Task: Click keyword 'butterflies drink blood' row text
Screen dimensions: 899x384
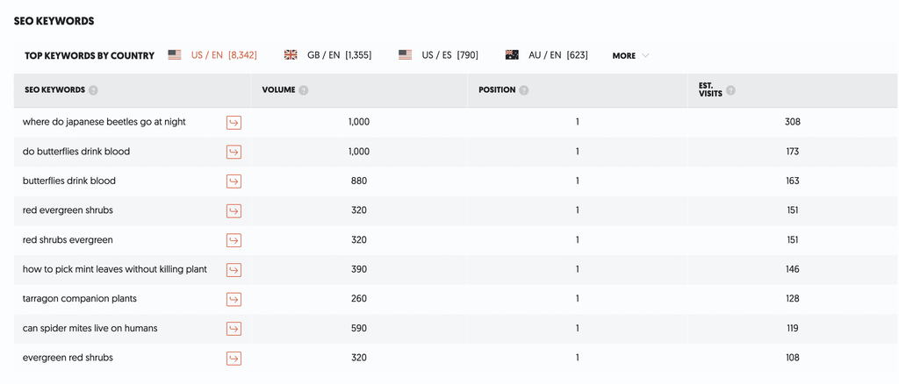Action: (68, 181)
